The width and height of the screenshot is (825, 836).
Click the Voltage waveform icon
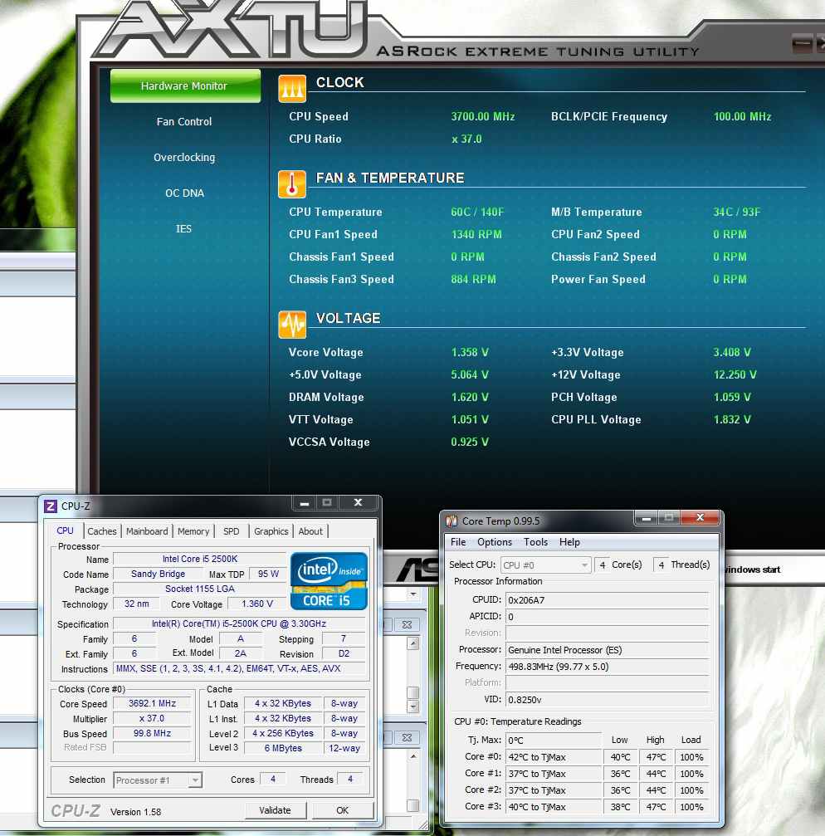(x=292, y=324)
